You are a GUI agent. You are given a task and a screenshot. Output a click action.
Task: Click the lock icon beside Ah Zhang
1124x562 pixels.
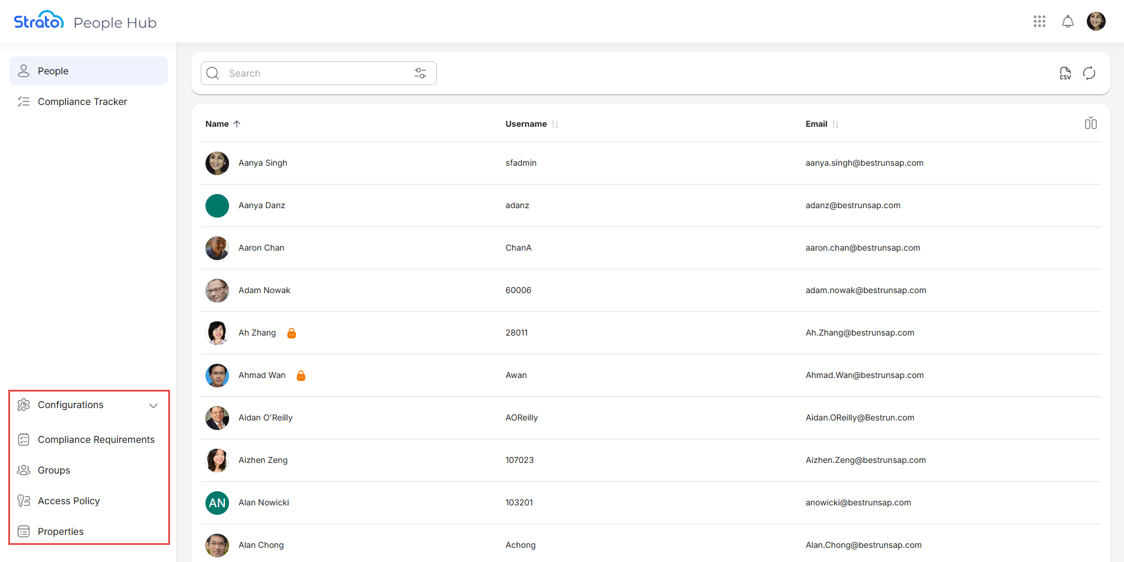292,333
